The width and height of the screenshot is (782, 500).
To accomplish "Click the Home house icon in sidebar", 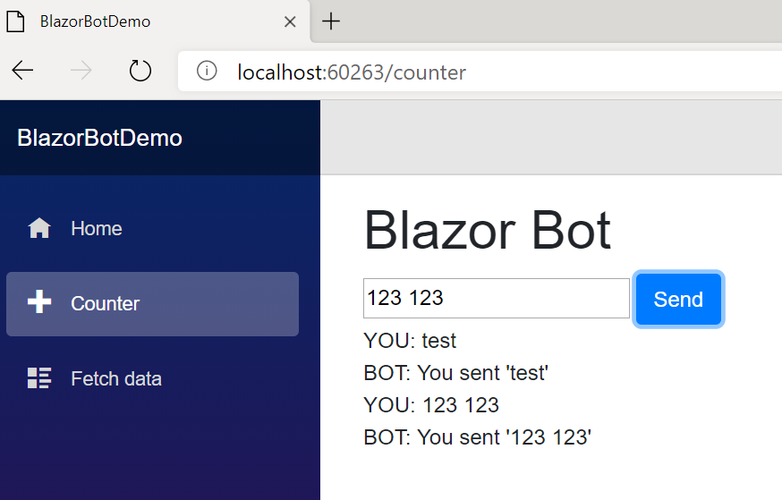I will (39, 229).
